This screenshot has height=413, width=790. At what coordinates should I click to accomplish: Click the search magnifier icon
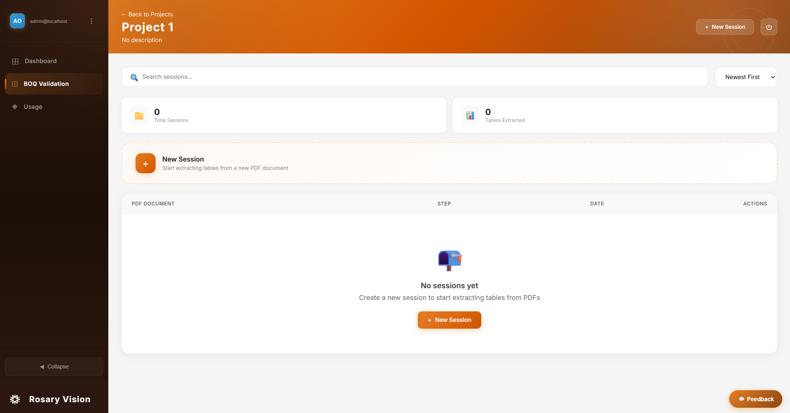coord(134,77)
